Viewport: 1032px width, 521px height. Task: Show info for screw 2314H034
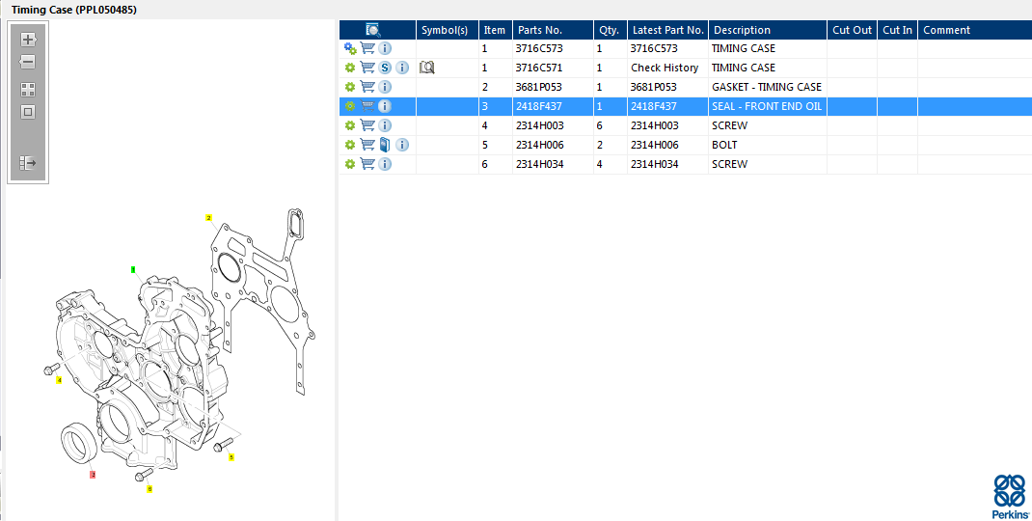385,163
